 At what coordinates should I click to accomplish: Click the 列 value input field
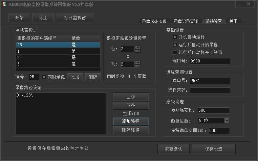127,64
